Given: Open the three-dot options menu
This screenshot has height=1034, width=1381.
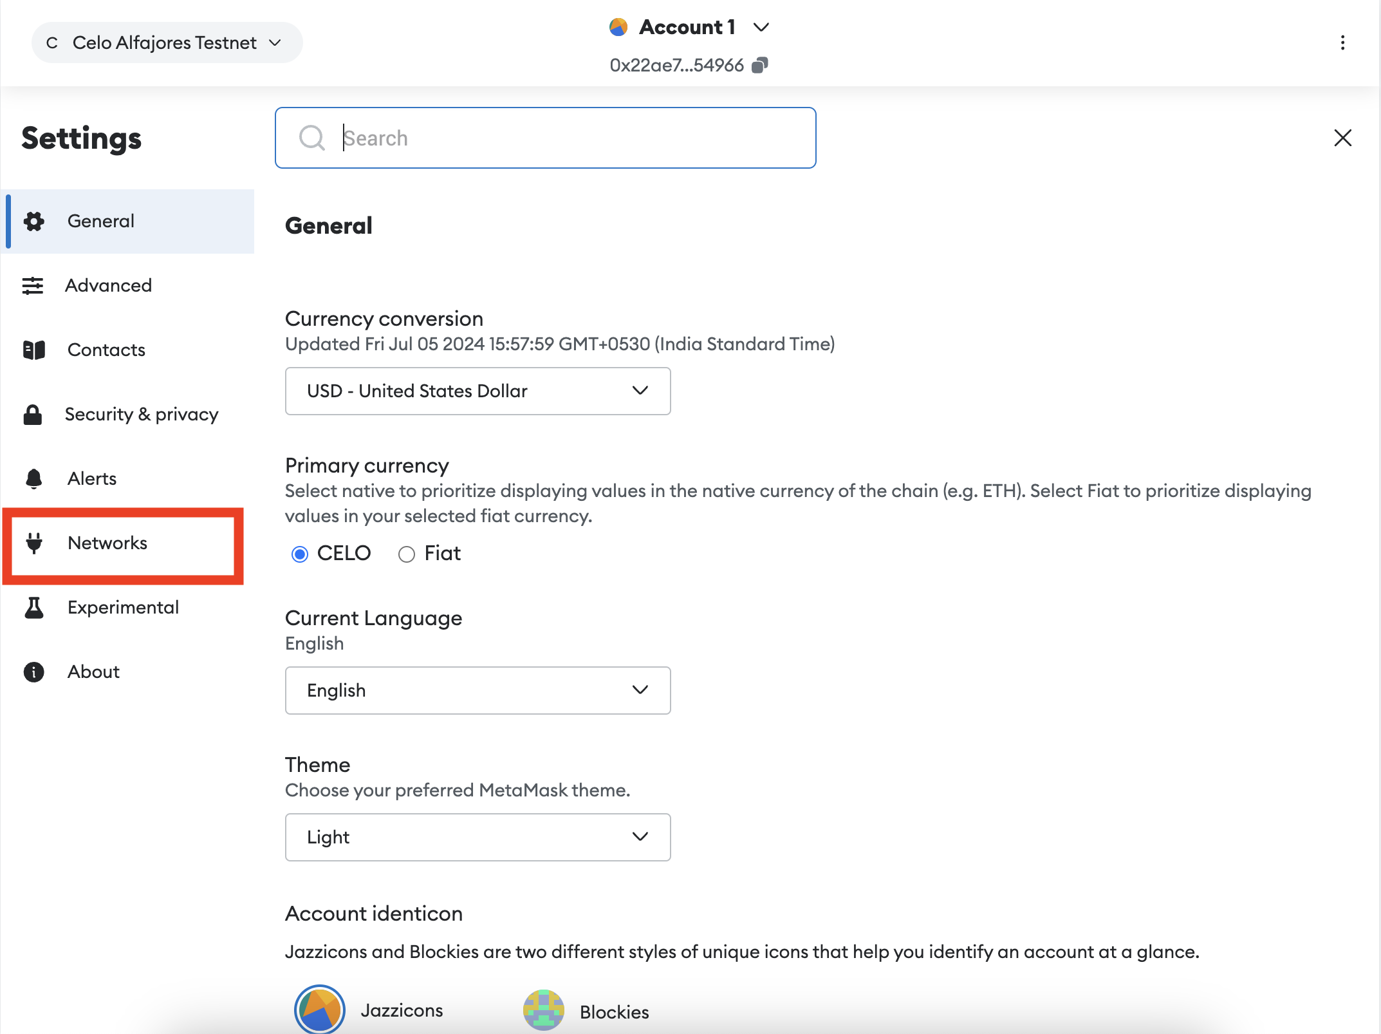Looking at the screenshot, I should [x=1342, y=42].
